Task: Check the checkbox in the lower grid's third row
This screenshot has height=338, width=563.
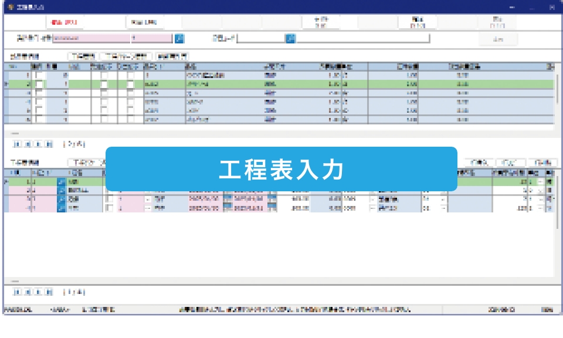Action: point(108,199)
